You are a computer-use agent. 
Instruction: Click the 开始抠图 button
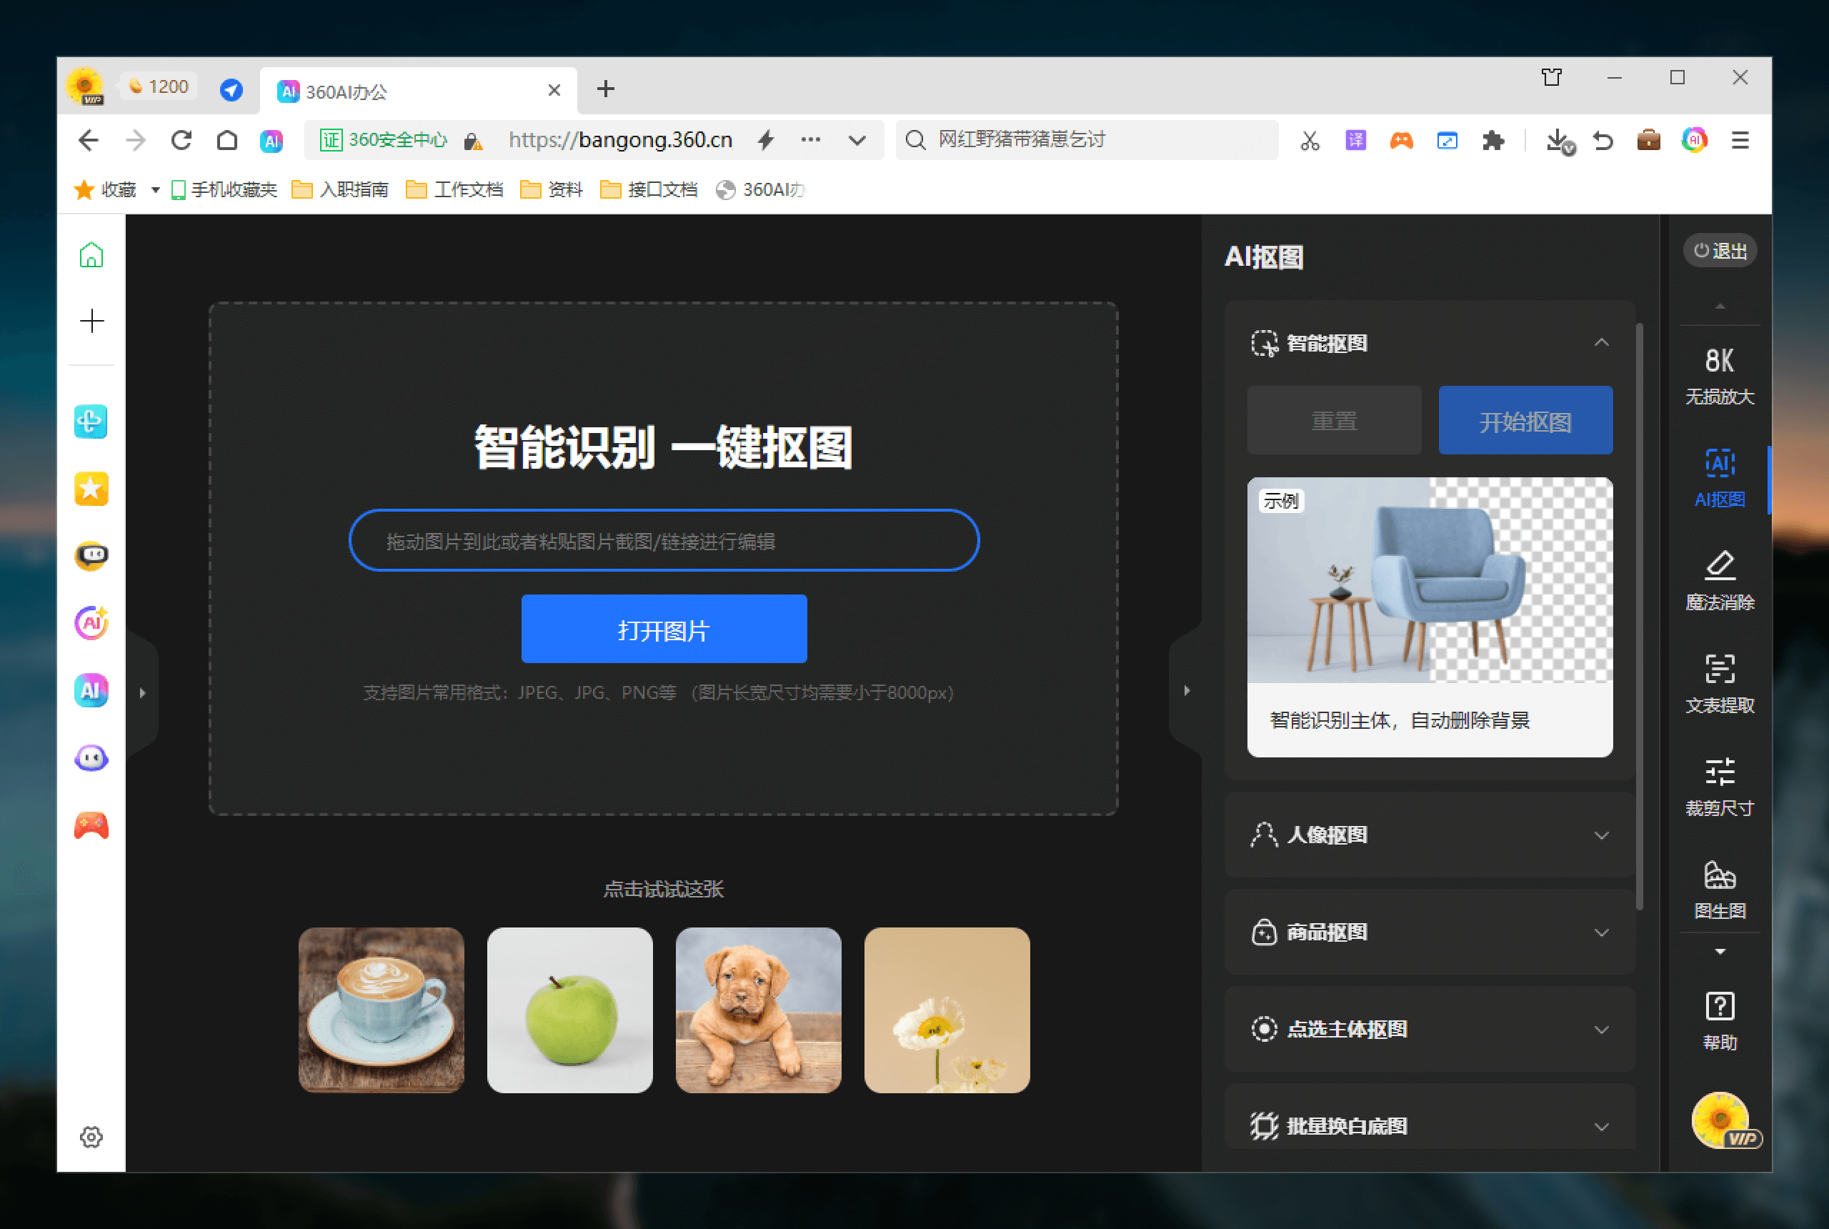tap(1525, 421)
